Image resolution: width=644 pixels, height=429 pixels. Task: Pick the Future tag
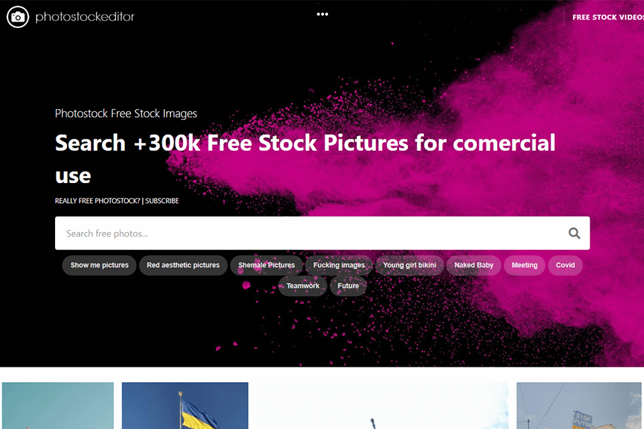[x=348, y=286]
